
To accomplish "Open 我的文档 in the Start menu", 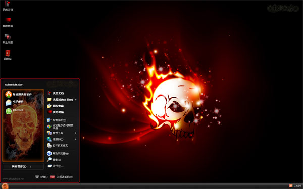I will pyautogui.click(x=56, y=93).
